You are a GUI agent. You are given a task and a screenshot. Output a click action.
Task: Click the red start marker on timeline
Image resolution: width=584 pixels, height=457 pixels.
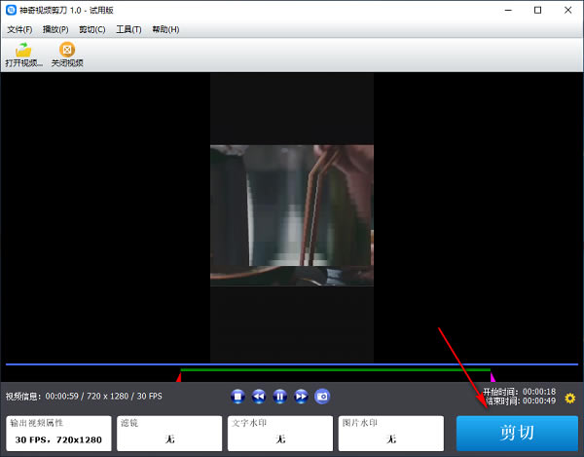click(178, 376)
